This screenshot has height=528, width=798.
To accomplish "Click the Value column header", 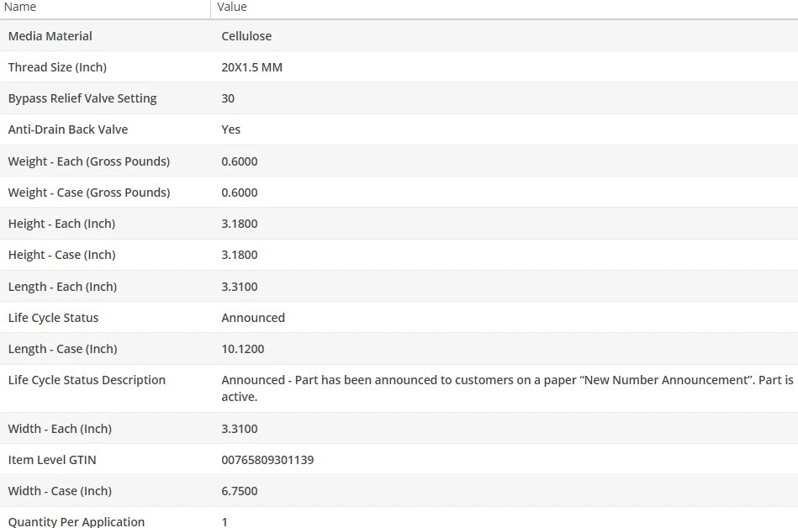I will pyautogui.click(x=232, y=7).
